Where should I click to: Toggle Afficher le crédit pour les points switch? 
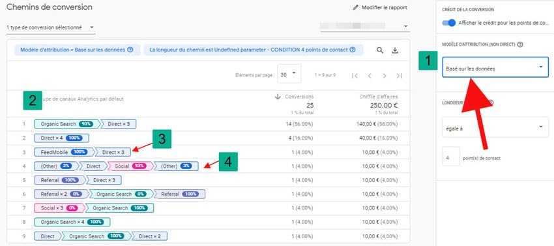(x=449, y=23)
